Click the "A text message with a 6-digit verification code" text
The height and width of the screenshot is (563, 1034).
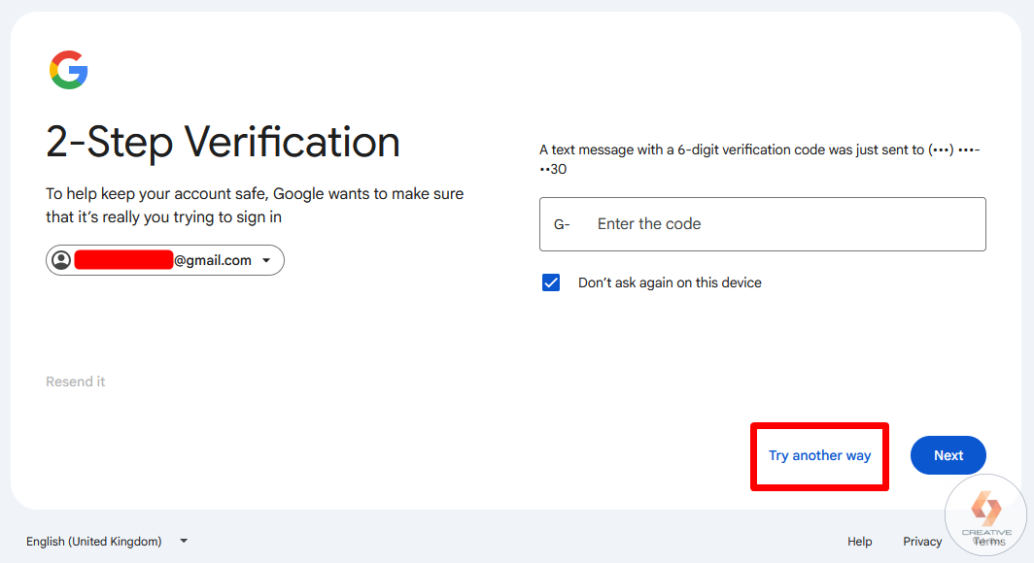tap(760, 159)
